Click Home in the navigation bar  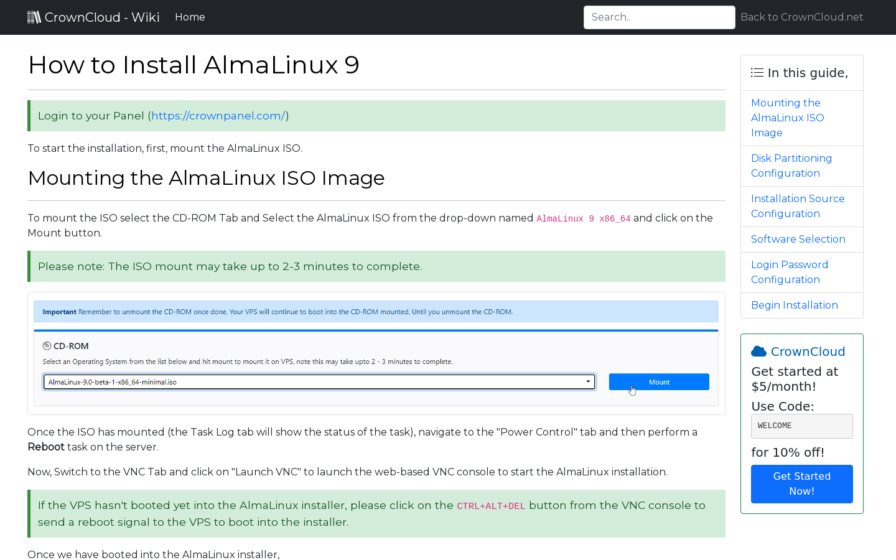(x=190, y=17)
